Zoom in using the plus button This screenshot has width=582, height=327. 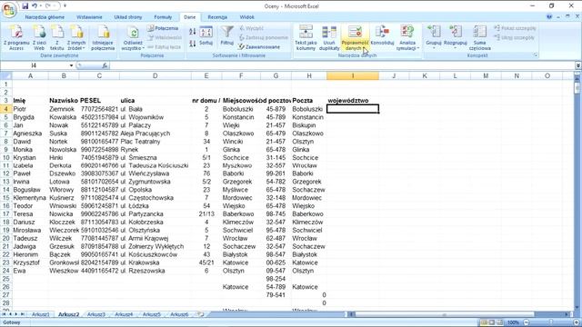(577, 322)
